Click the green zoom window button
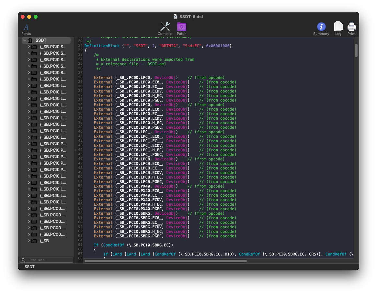Viewport: 377px width, 294px height. [36, 17]
